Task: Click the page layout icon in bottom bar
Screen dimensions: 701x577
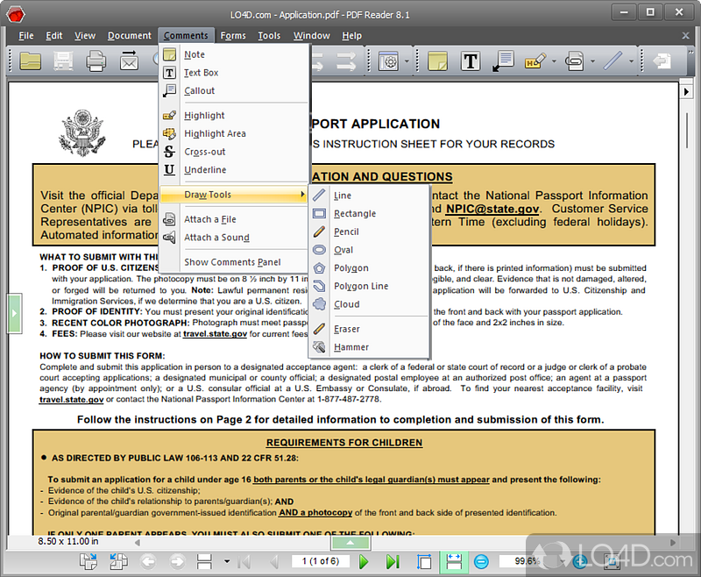Action: tap(204, 561)
